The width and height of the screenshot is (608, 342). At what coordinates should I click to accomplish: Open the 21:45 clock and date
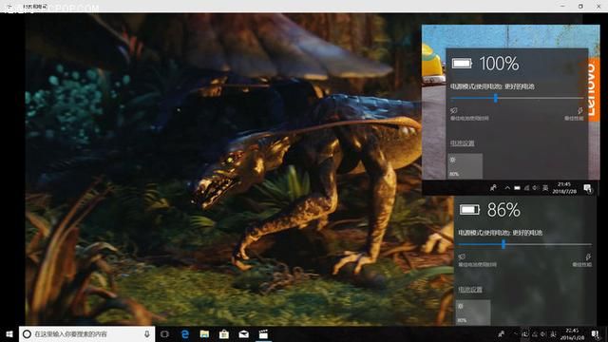[x=564, y=188]
